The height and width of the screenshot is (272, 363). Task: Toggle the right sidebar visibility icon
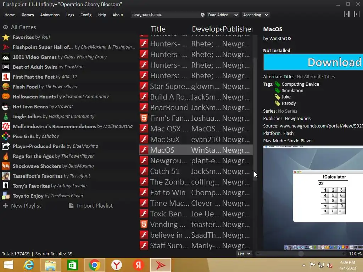357,14
